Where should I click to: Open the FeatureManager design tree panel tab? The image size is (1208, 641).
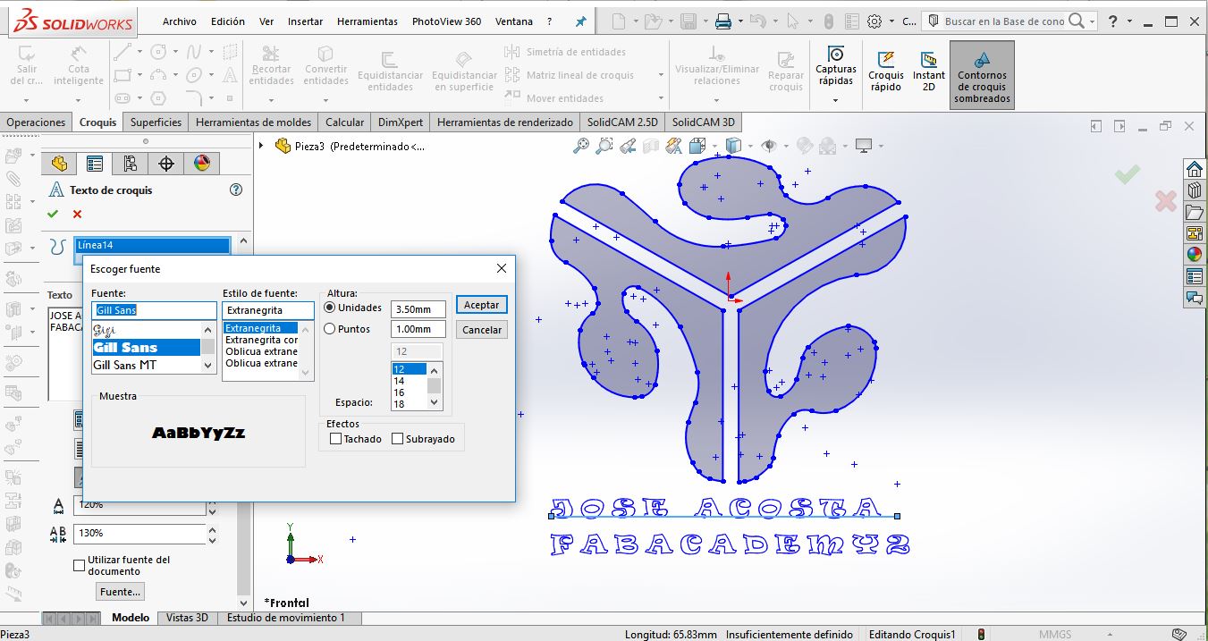point(59,164)
